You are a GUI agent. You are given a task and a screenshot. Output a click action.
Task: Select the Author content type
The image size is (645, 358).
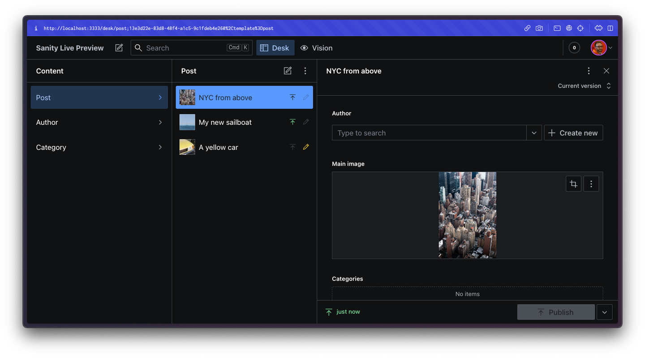[99, 122]
